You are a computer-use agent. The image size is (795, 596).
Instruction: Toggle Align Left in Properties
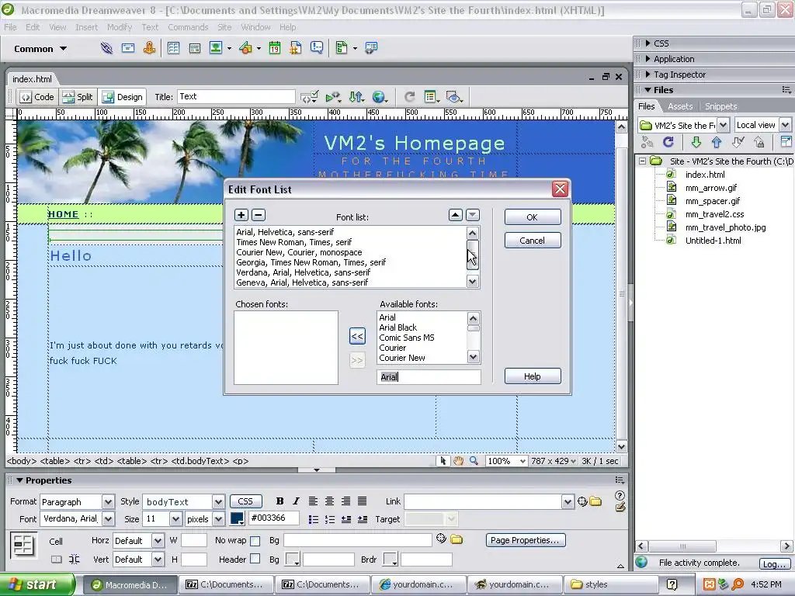[314, 501]
